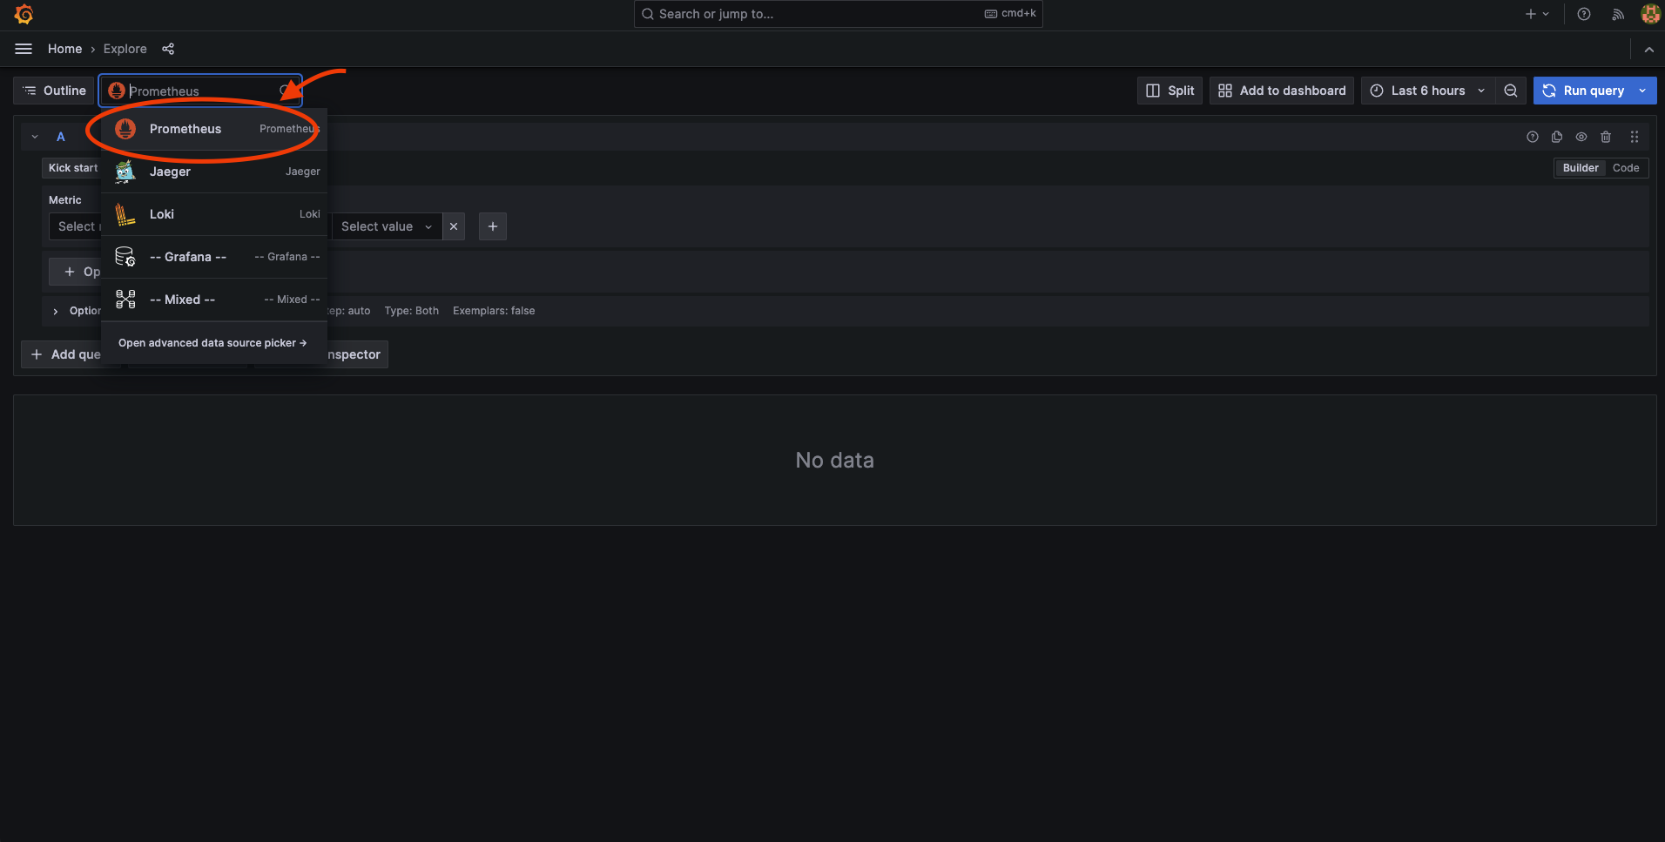This screenshot has width=1665, height=842.
Task: Open the hamburger navigation menu
Action: coord(24,49)
